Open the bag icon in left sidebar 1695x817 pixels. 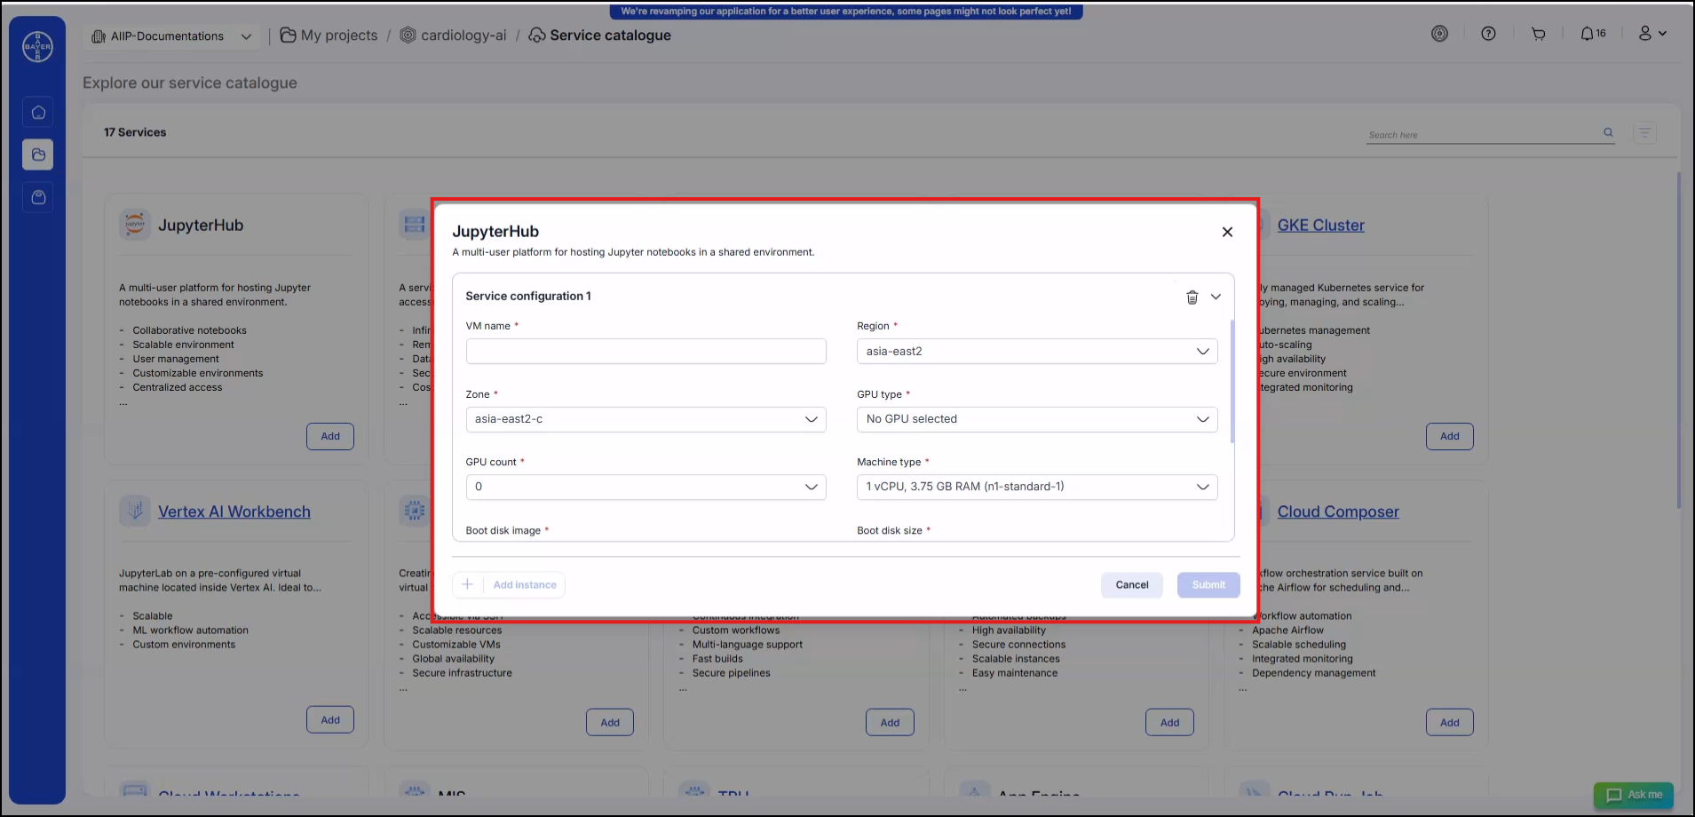pos(38,197)
